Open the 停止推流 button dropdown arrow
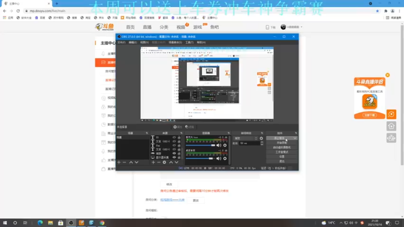The width and height of the screenshot is (404, 227). [295, 138]
